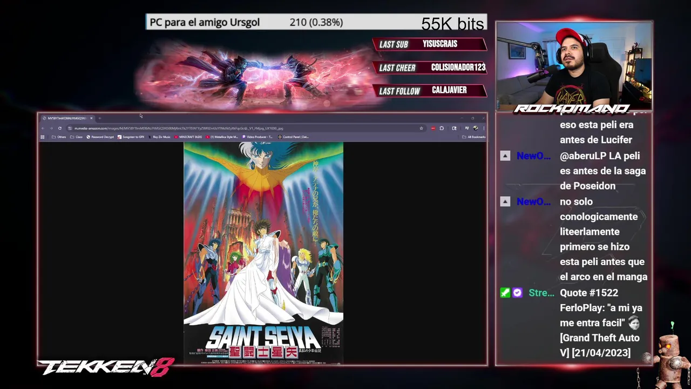This screenshot has height=389, width=691.
Task: Click last sub name YISUSCRAIS
Action: tap(440, 44)
